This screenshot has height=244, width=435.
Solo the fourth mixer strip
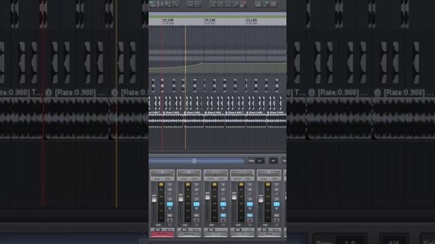tap(249, 184)
